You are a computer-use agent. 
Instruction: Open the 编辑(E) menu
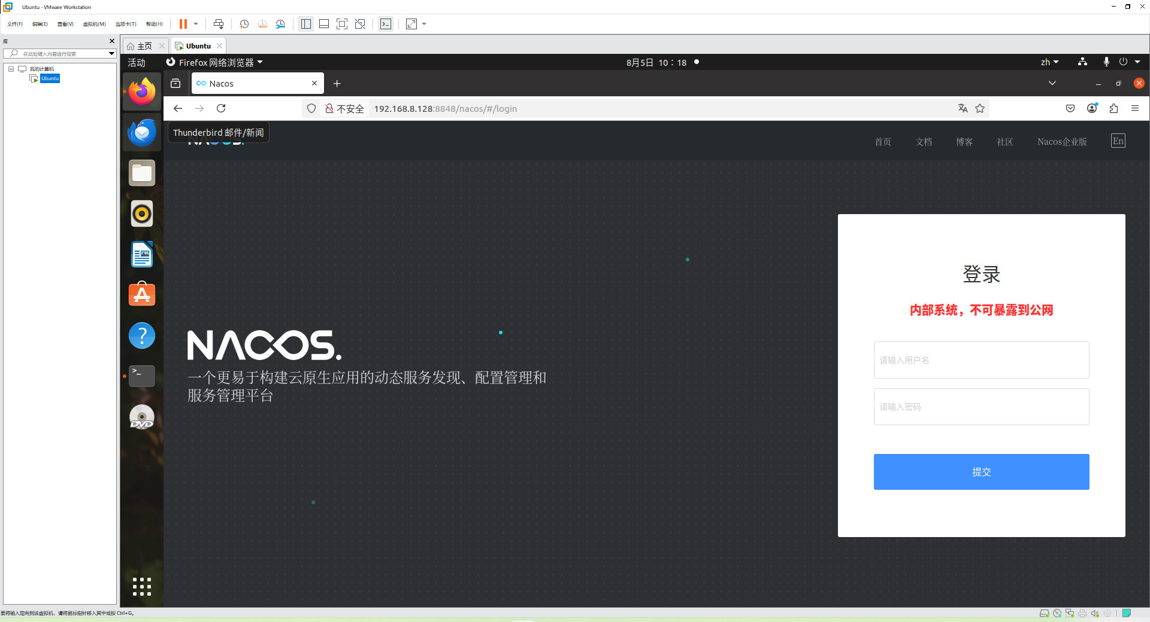40,24
